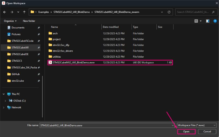Click the breadcrumb folder icon
The width and height of the screenshot is (219, 137).
coord(32,12)
